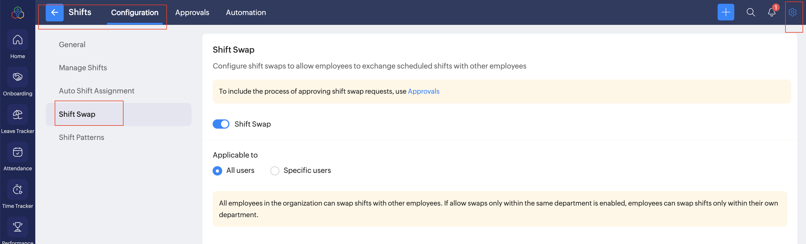Open the Onboarding handshake icon

(x=18, y=77)
